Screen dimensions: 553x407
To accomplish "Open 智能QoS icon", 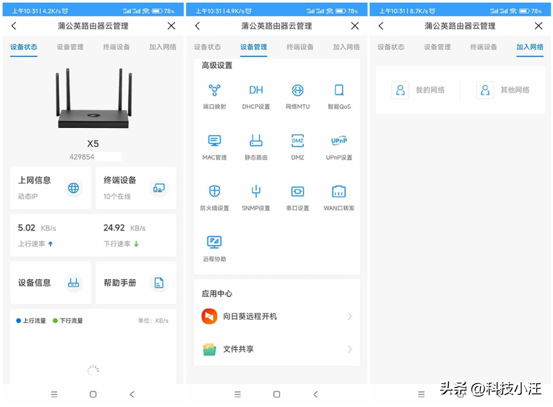I will [339, 90].
